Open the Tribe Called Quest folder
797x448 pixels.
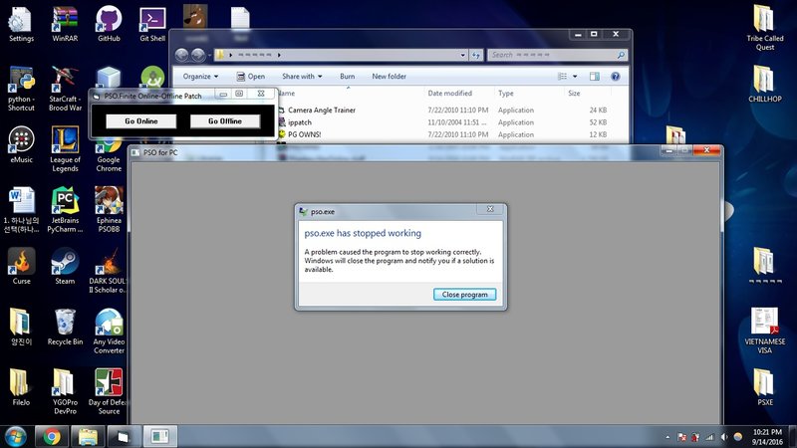tap(764, 28)
